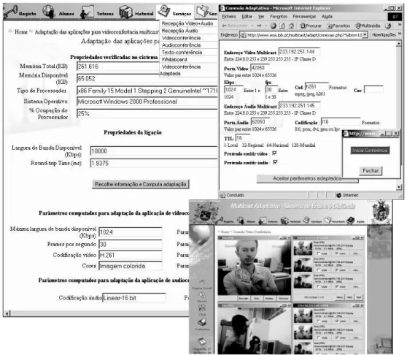Expand the Endereço address bar dropdown arrow
This screenshot has width=407, height=355.
(365, 34)
